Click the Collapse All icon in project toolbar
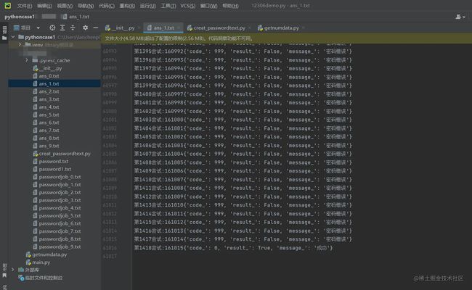The width and height of the screenshot is (472, 290). tap(73, 28)
